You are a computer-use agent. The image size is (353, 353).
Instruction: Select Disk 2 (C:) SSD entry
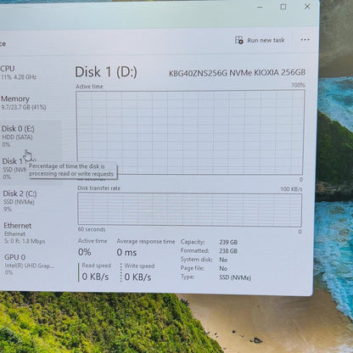(20, 201)
